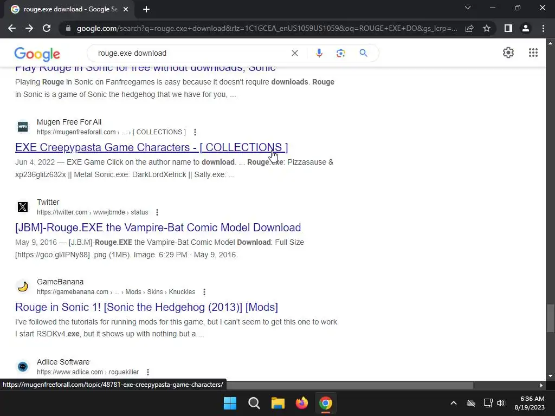Open the network tray icon
Screen dimensions: 555x416
pos(488,403)
